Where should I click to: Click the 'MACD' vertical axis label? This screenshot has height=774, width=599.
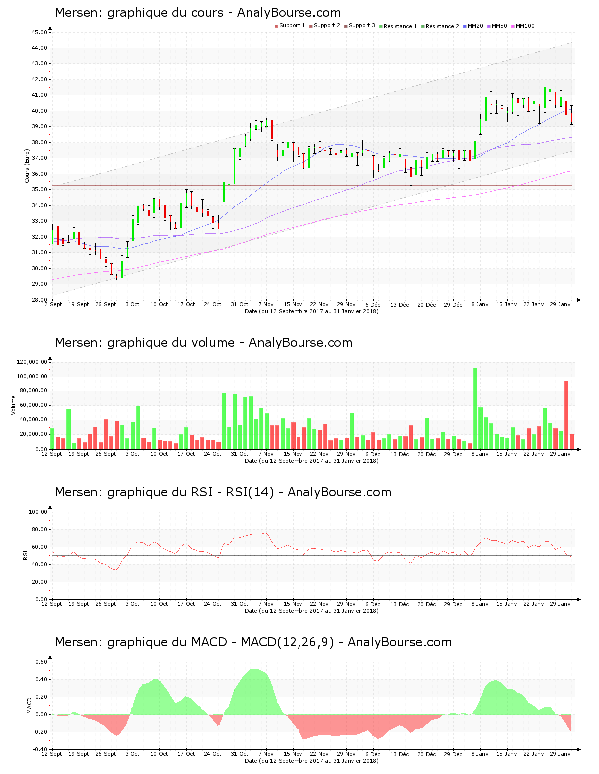click(29, 705)
